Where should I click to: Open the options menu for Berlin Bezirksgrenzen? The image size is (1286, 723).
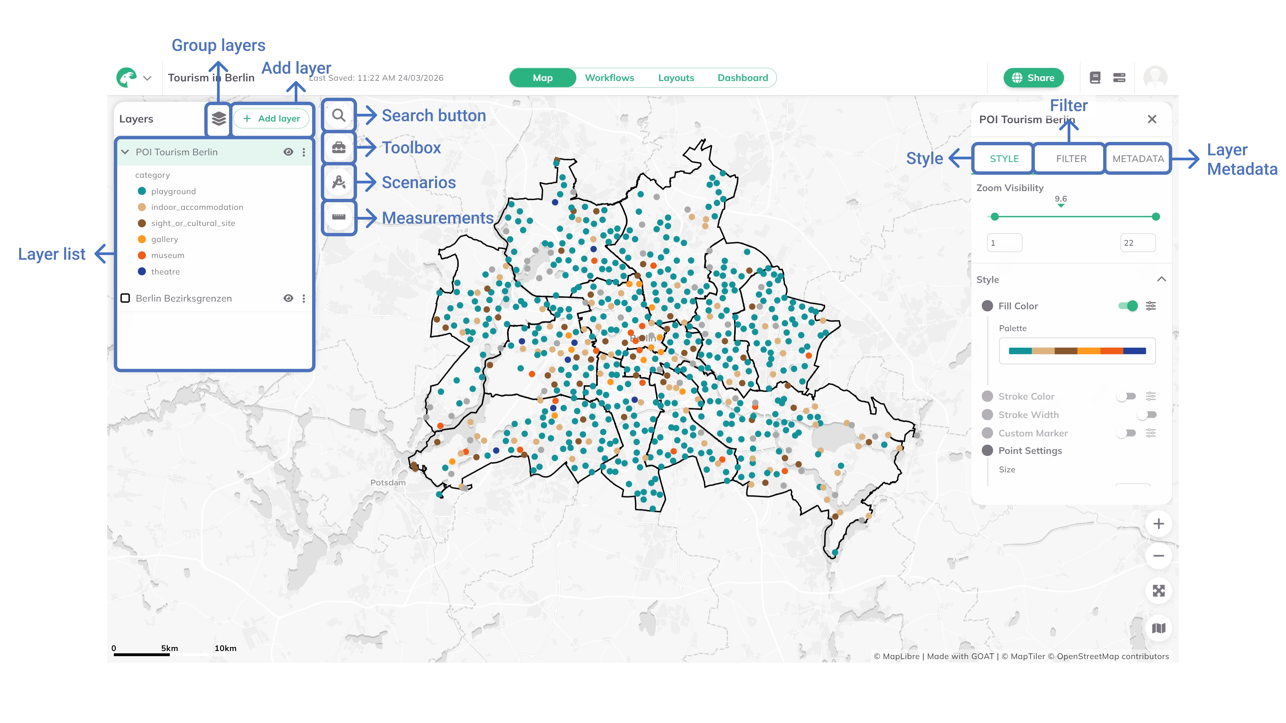click(304, 298)
